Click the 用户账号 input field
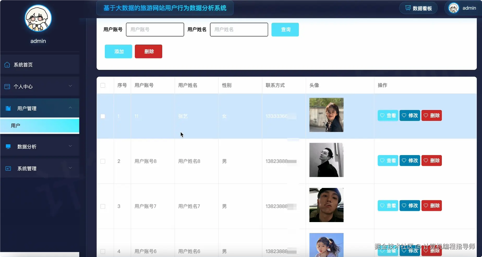 [x=155, y=29]
